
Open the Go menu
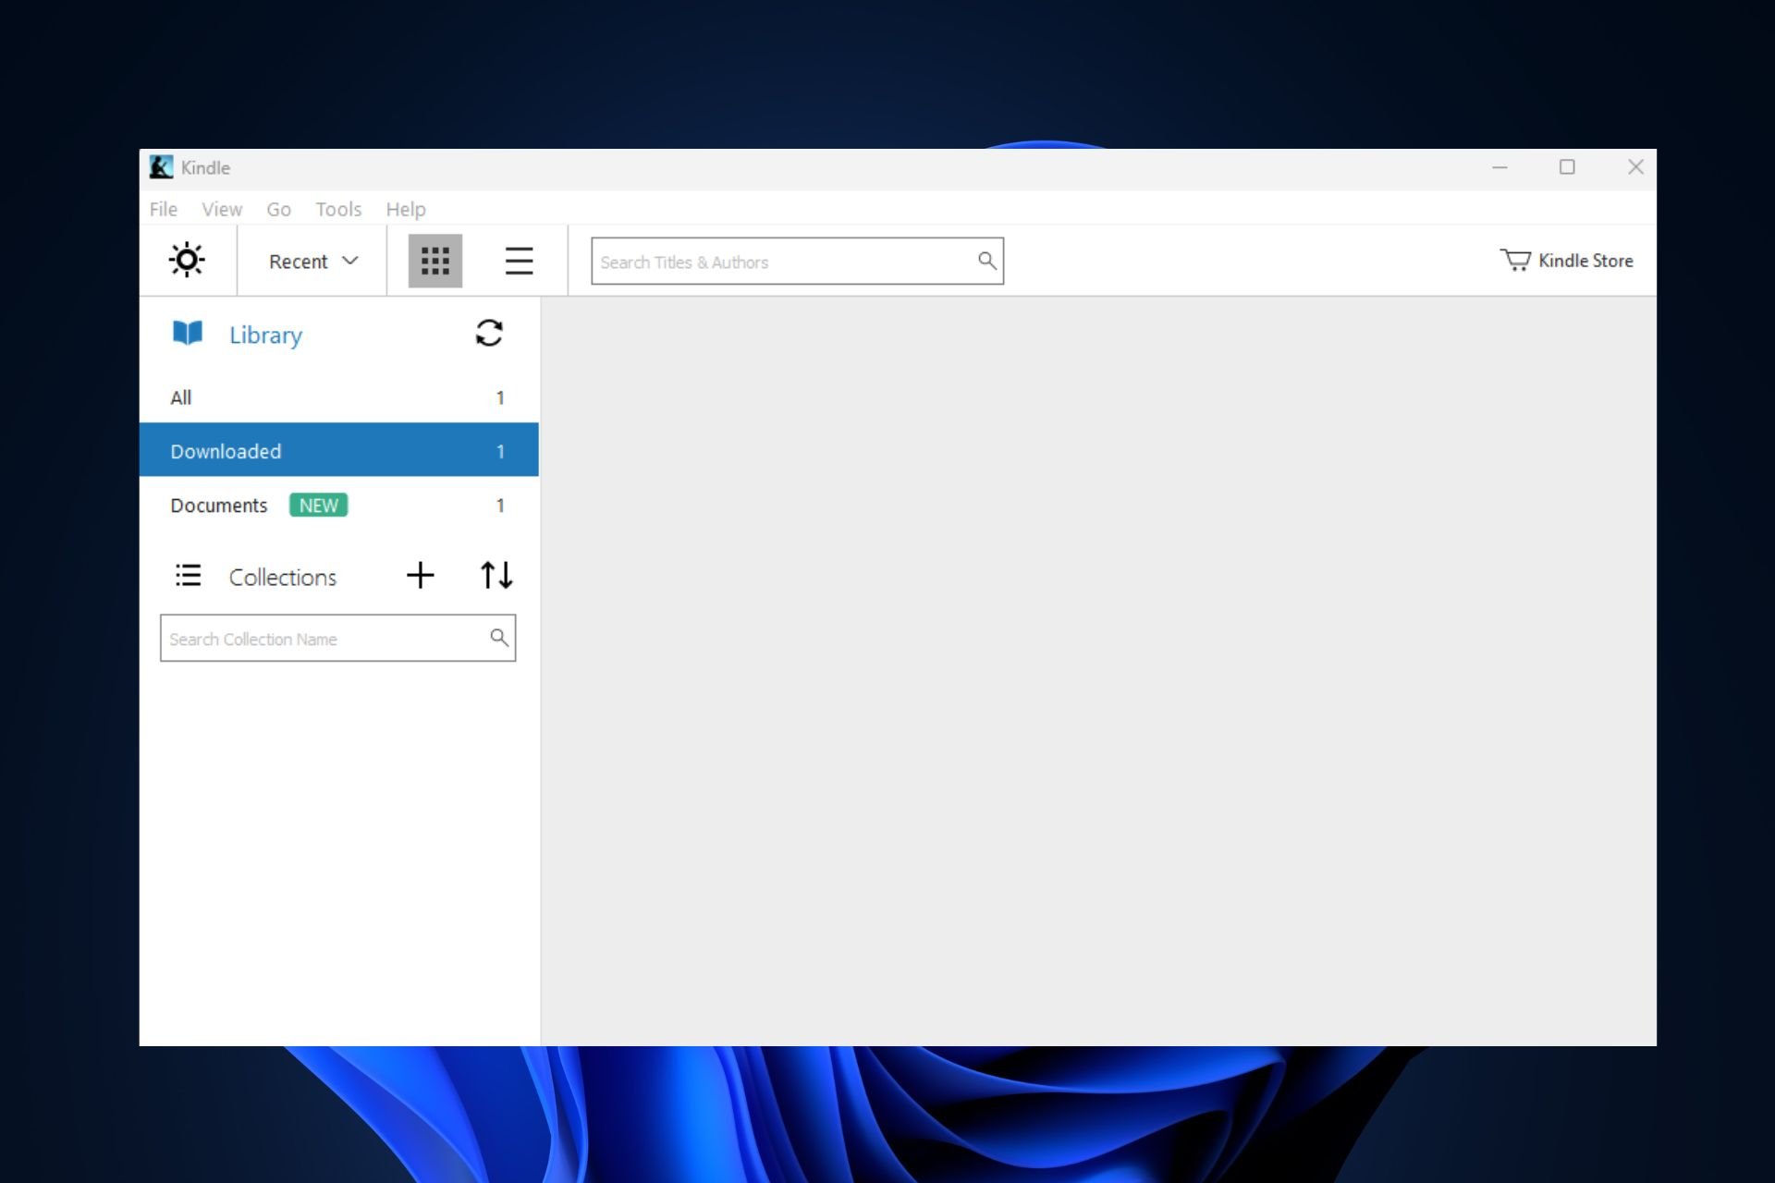pos(278,209)
